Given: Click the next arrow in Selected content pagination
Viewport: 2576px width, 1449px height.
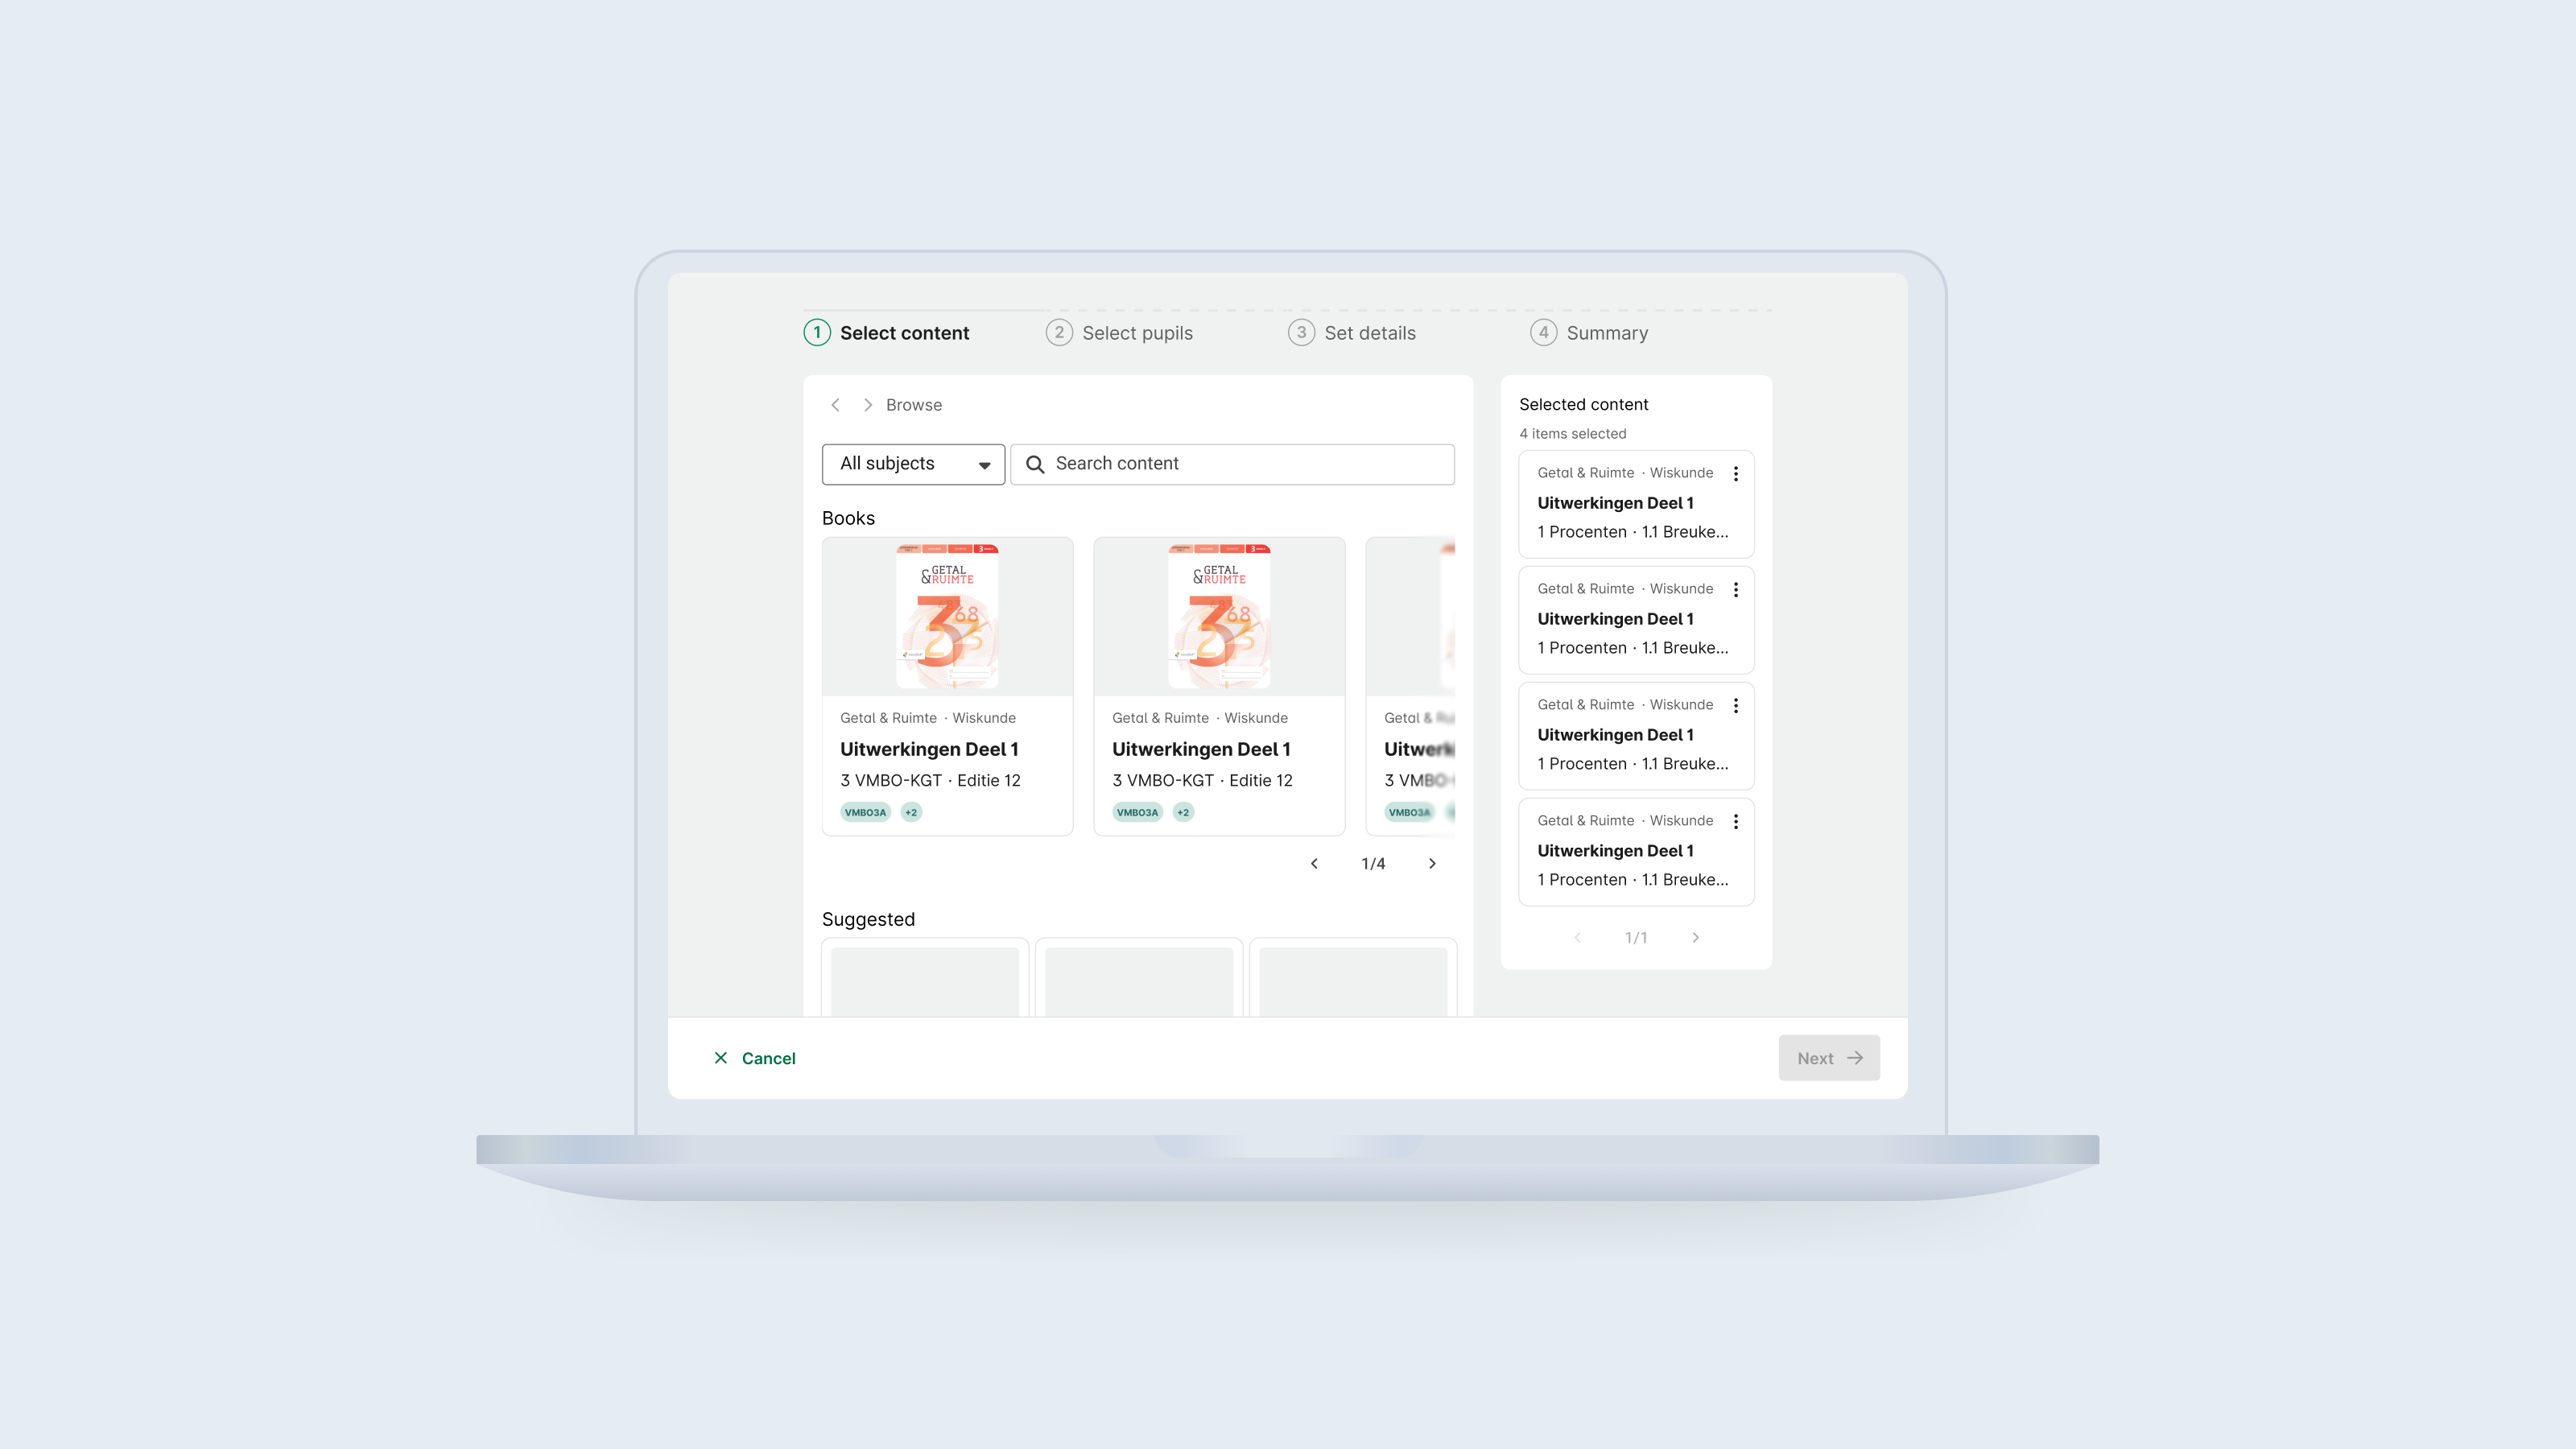Looking at the screenshot, I should (x=1695, y=937).
